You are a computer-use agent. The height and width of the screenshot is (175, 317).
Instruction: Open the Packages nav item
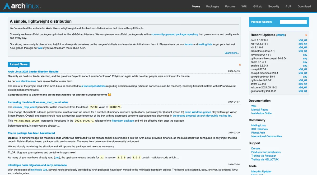click(213, 6)
